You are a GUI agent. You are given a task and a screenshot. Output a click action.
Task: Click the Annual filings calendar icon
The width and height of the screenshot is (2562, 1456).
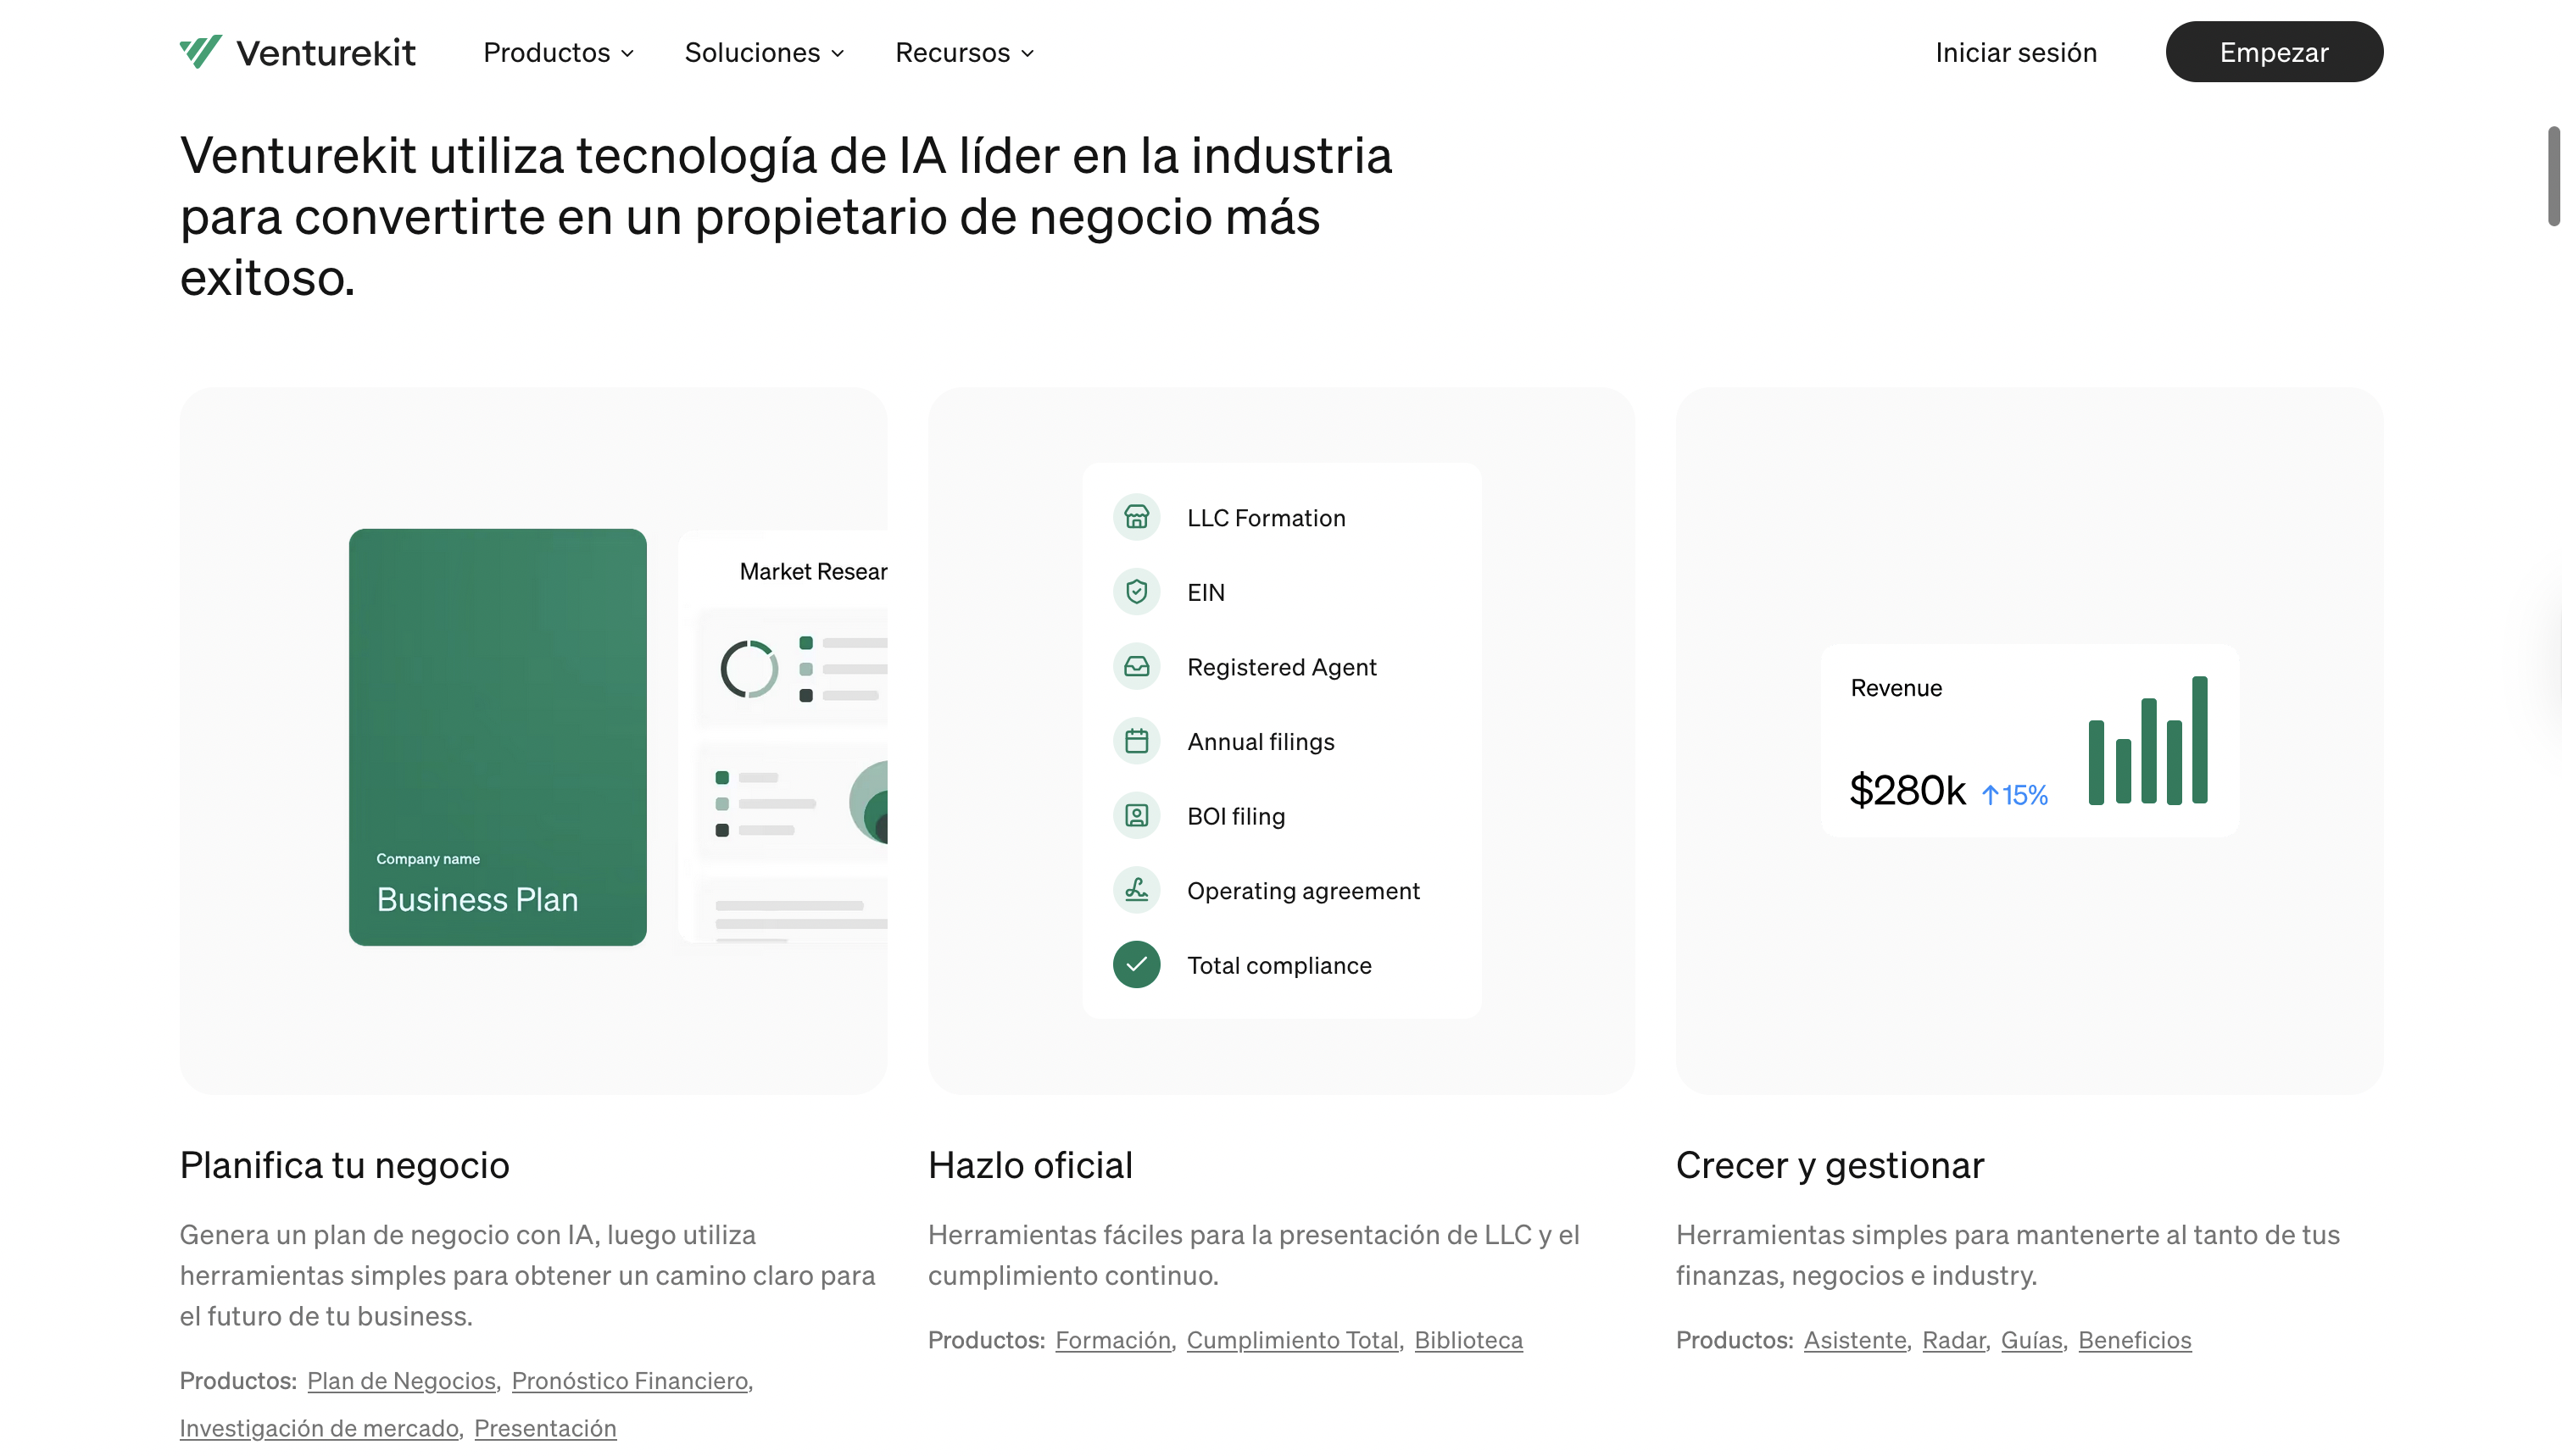pyautogui.click(x=1136, y=742)
